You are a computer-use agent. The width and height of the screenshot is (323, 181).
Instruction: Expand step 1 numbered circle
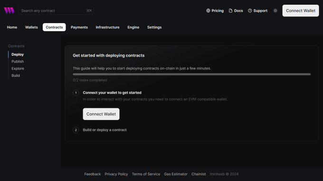(76, 93)
